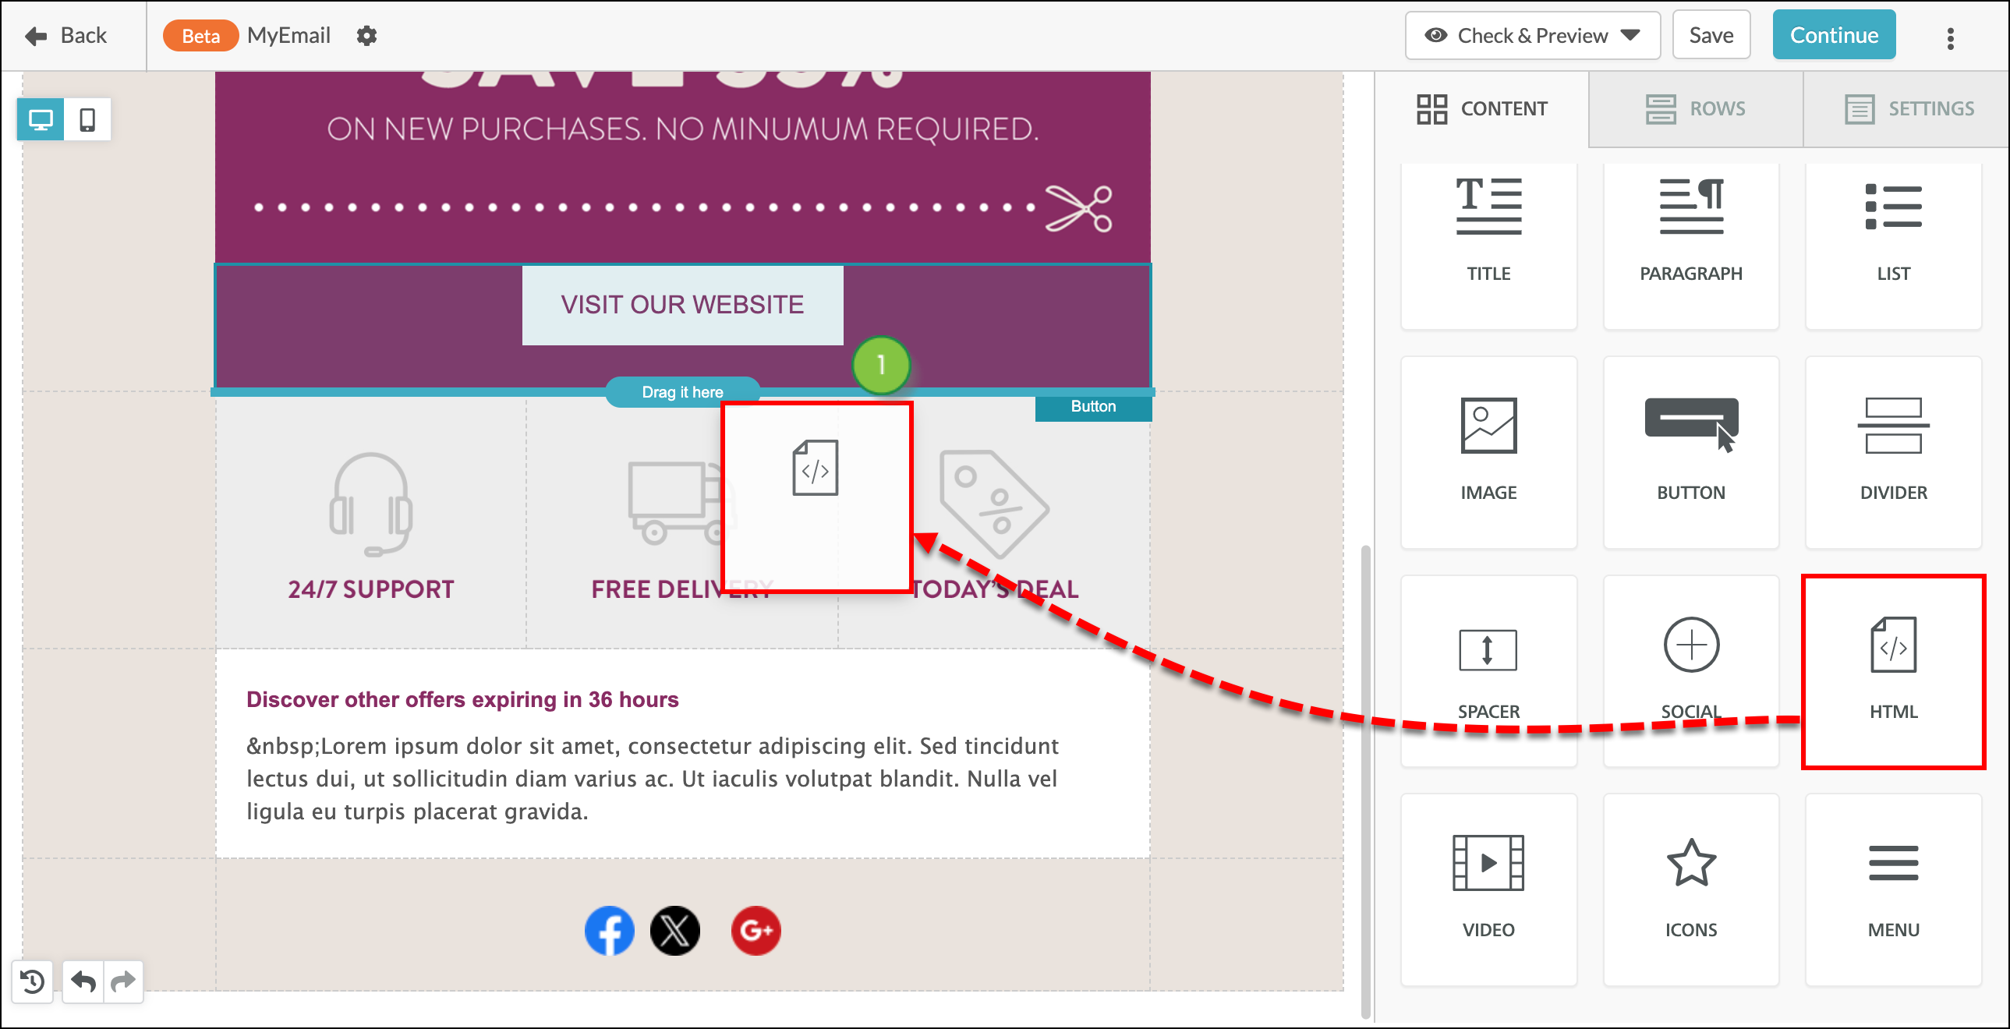Screen dimensions: 2010x1029
Task: Click the 'Button' block label tag
Action: [1093, 406]
